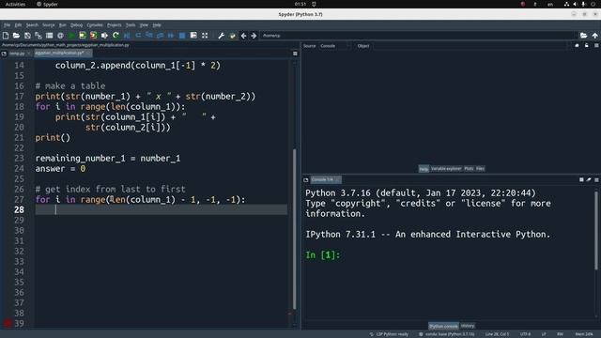Click Run cell and advance icon
Image resolution: width=601 pixels, height=338 pixels.
[94, 36]
